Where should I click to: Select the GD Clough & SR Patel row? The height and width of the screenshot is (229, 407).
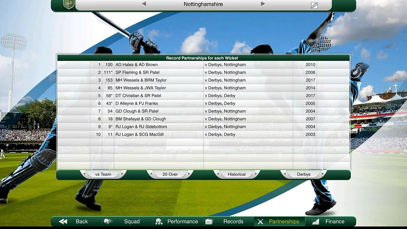(203, 111)
